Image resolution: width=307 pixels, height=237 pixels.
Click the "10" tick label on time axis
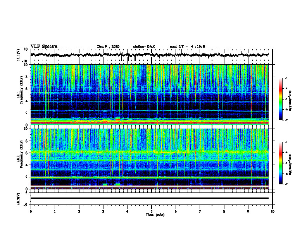(273, 211)
